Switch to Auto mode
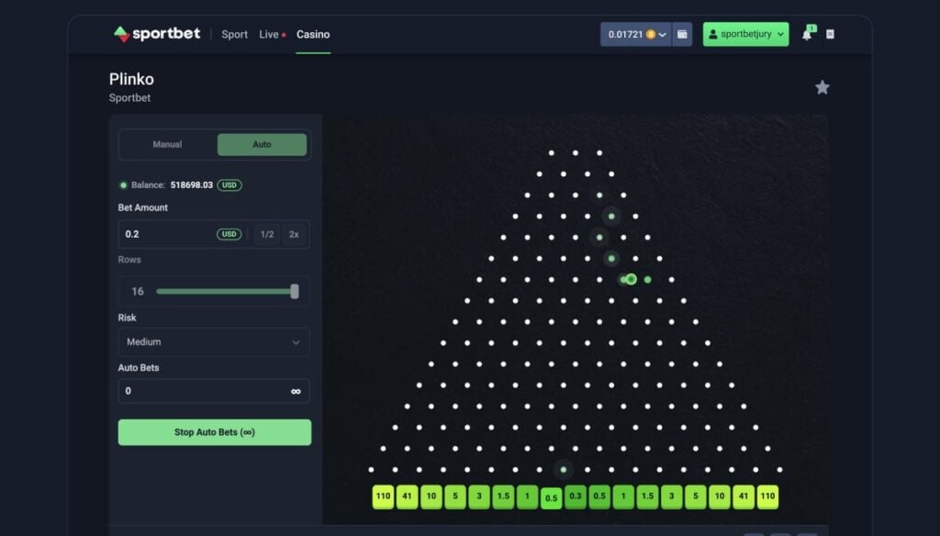Screen dimensions: 940x536 click(x=262, y=144)
